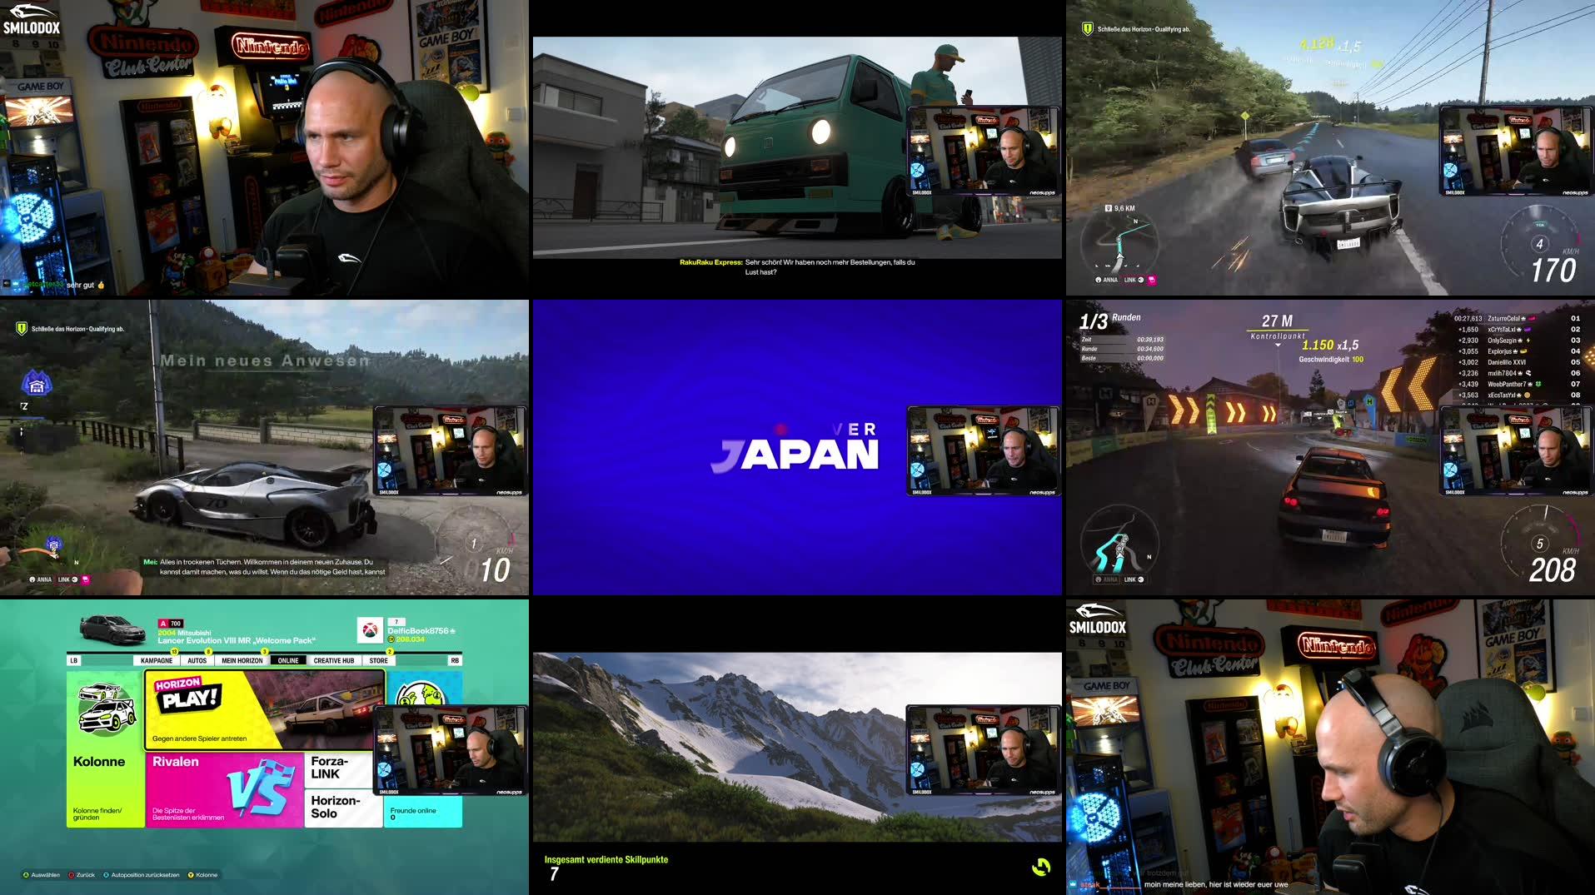Click the webcam overlay in the green van frame
The width and height of the screenshot is (1595, 895).
click(983, 152)
